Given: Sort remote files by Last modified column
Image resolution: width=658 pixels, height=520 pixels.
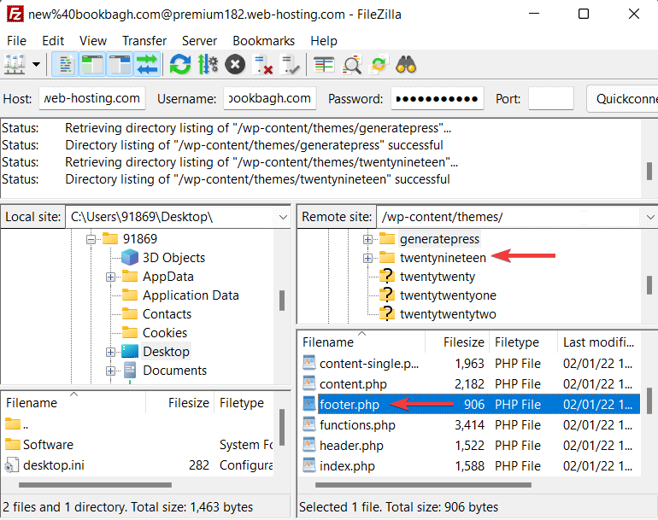Looking at the screenshot, I should click(599, 342).
